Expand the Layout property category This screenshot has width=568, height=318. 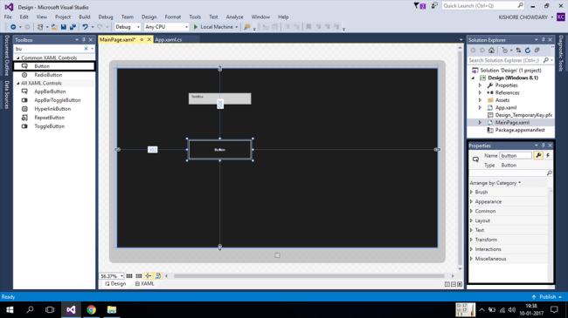tap(472, 220)
